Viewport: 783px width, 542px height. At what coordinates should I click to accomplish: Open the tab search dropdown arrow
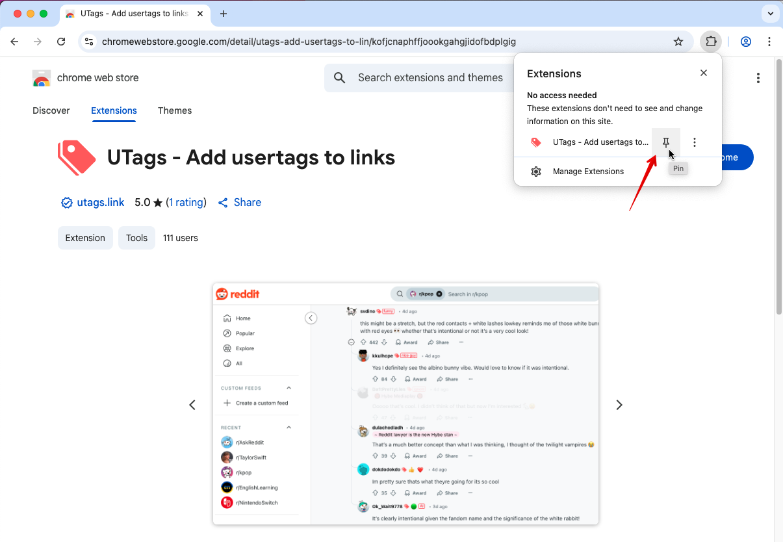point(770,13)
